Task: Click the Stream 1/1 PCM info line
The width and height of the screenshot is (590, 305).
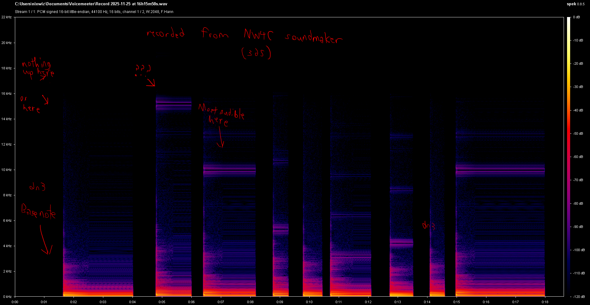Action: coord(94,12)
